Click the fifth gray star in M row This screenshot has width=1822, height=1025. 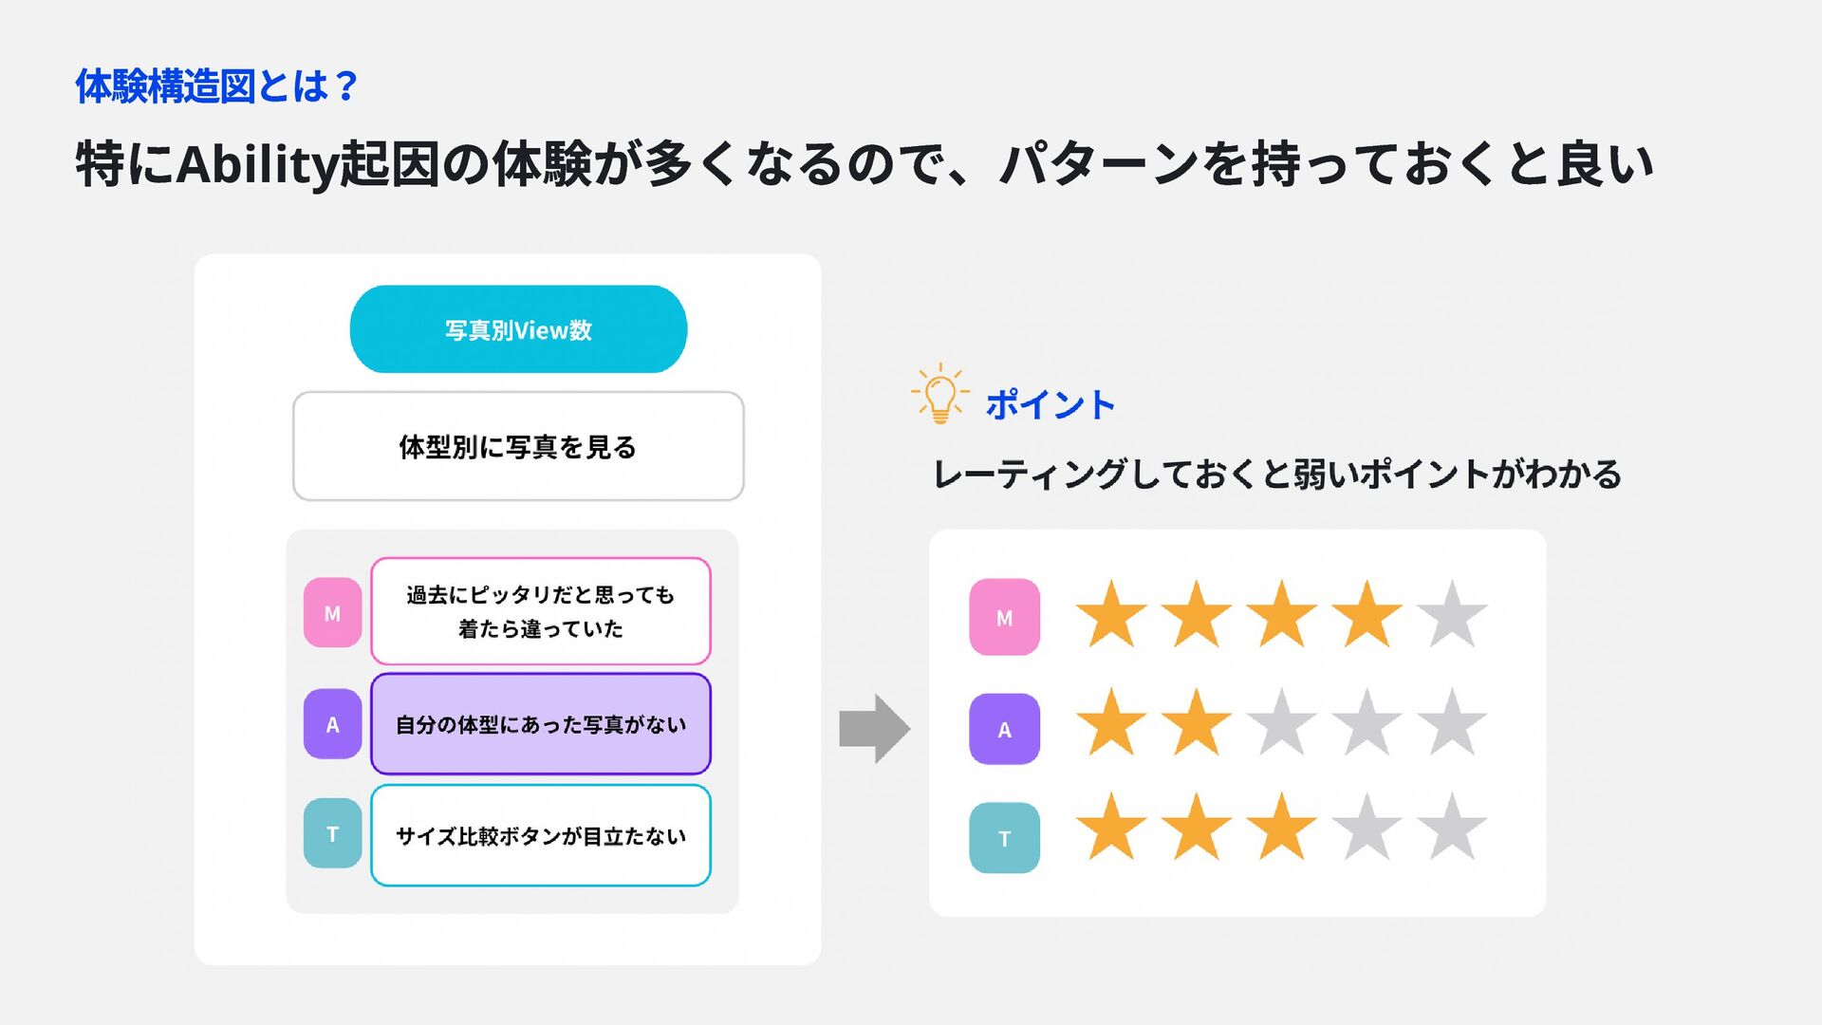click(1452, 615)
